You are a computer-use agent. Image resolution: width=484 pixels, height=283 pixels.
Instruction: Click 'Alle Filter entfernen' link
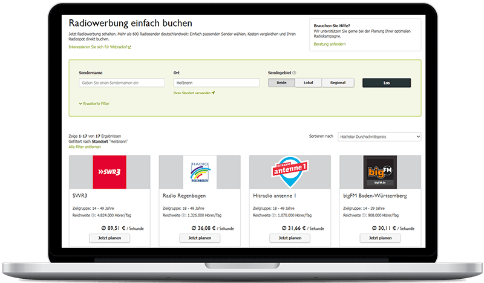(x=85, y=147)
